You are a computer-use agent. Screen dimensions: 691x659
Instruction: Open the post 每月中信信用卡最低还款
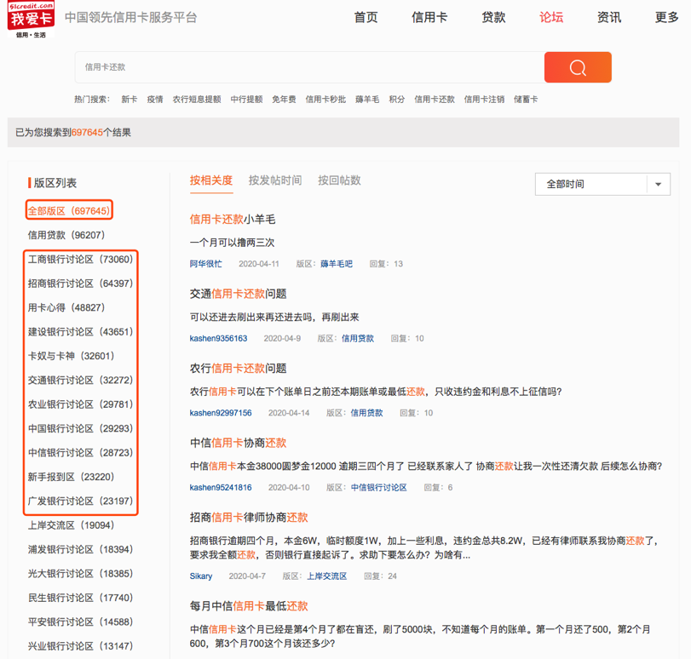click(249, 606)
